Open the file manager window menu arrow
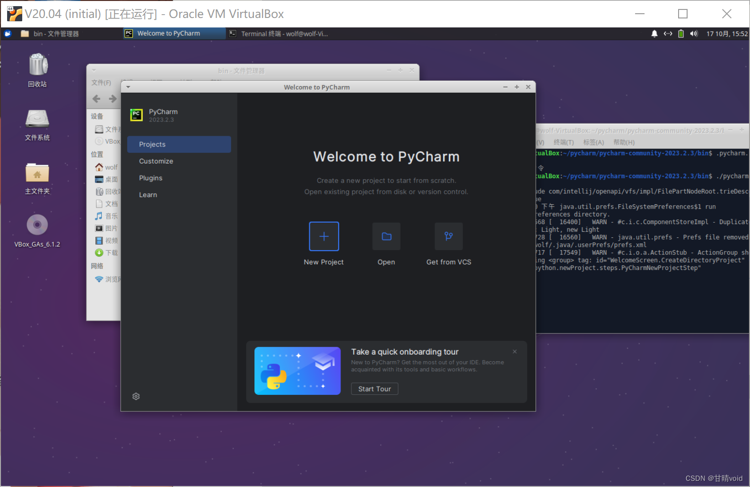 [94, 70]
